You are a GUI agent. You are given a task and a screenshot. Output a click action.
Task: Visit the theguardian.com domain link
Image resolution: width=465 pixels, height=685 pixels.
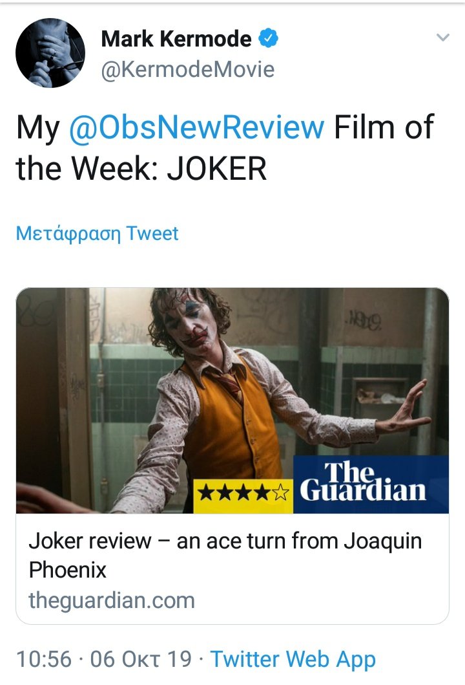pos(112,601)
